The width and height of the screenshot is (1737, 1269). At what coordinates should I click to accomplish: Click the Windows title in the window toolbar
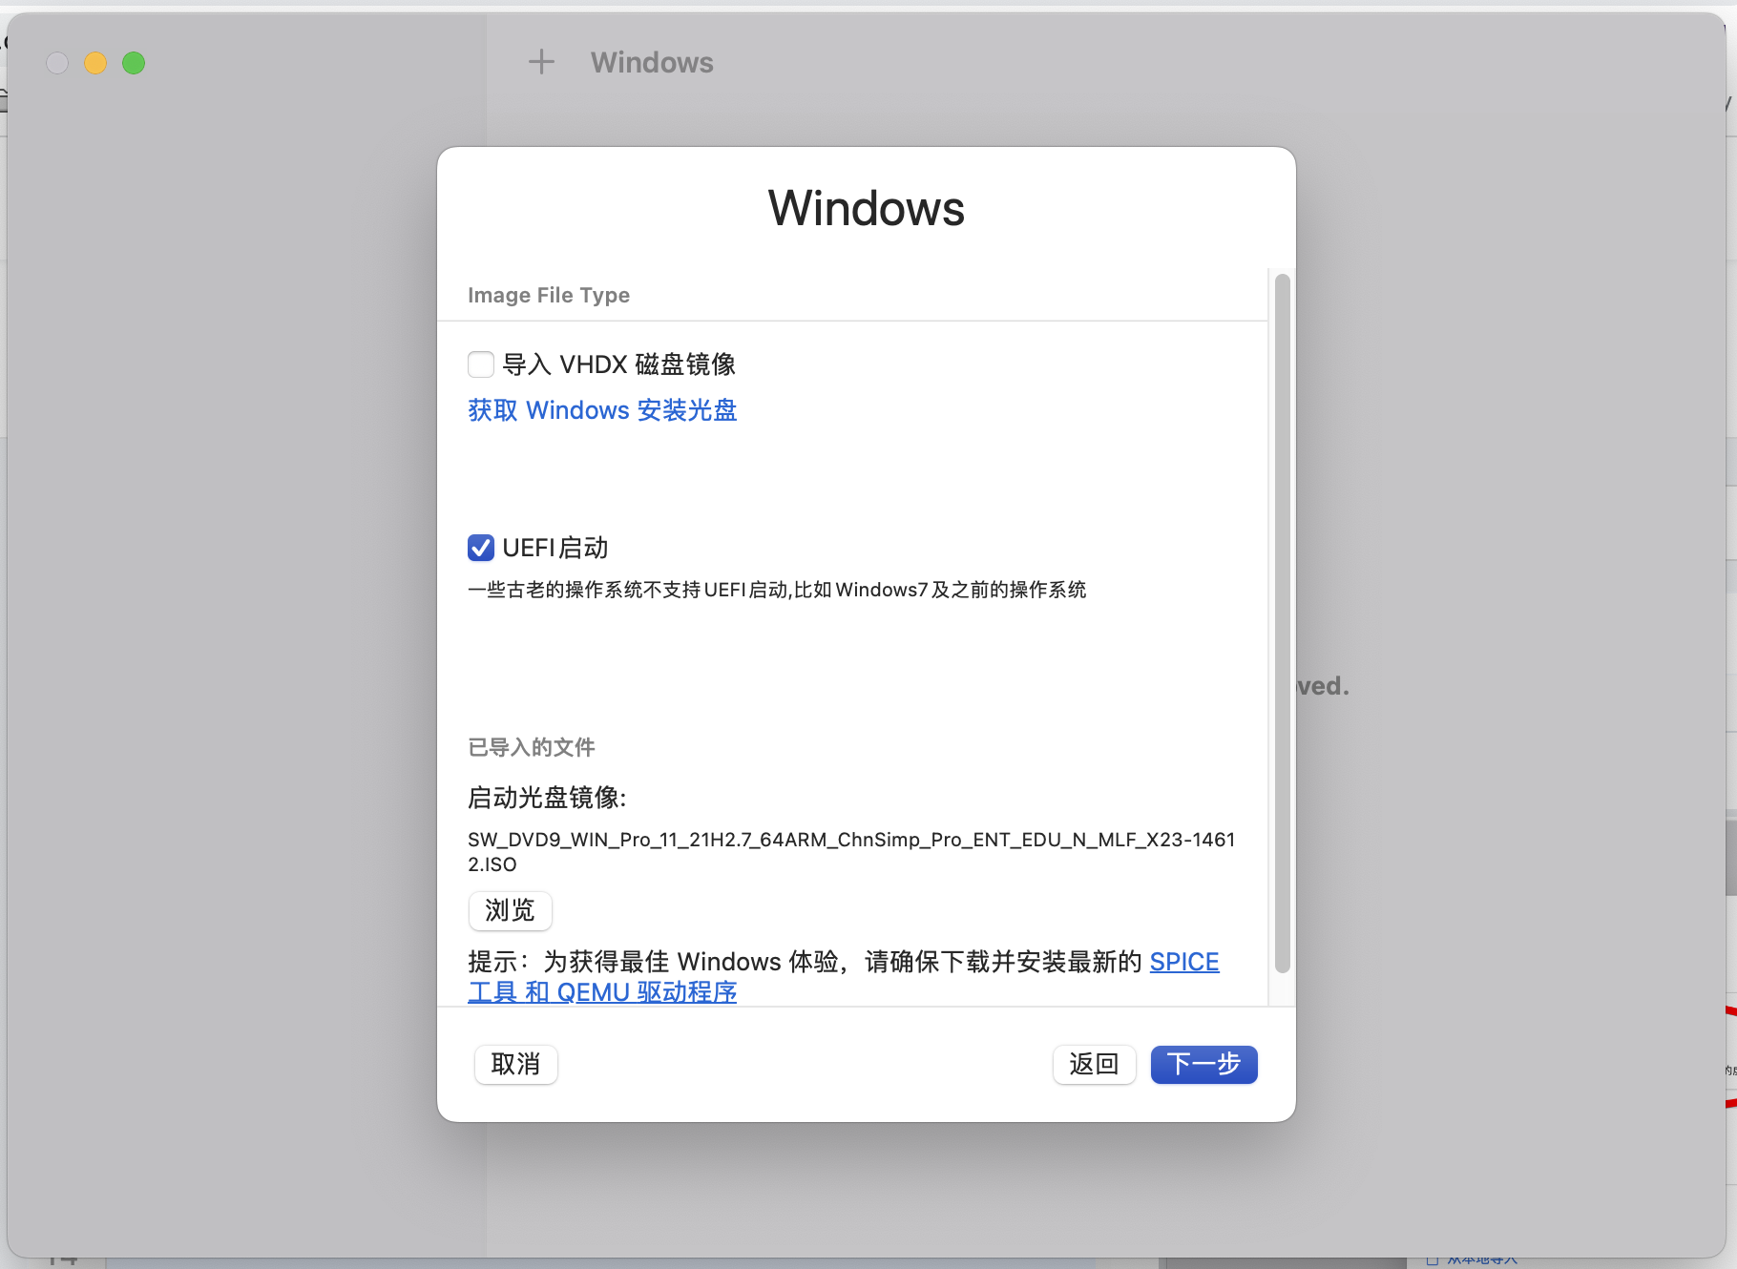652,62
